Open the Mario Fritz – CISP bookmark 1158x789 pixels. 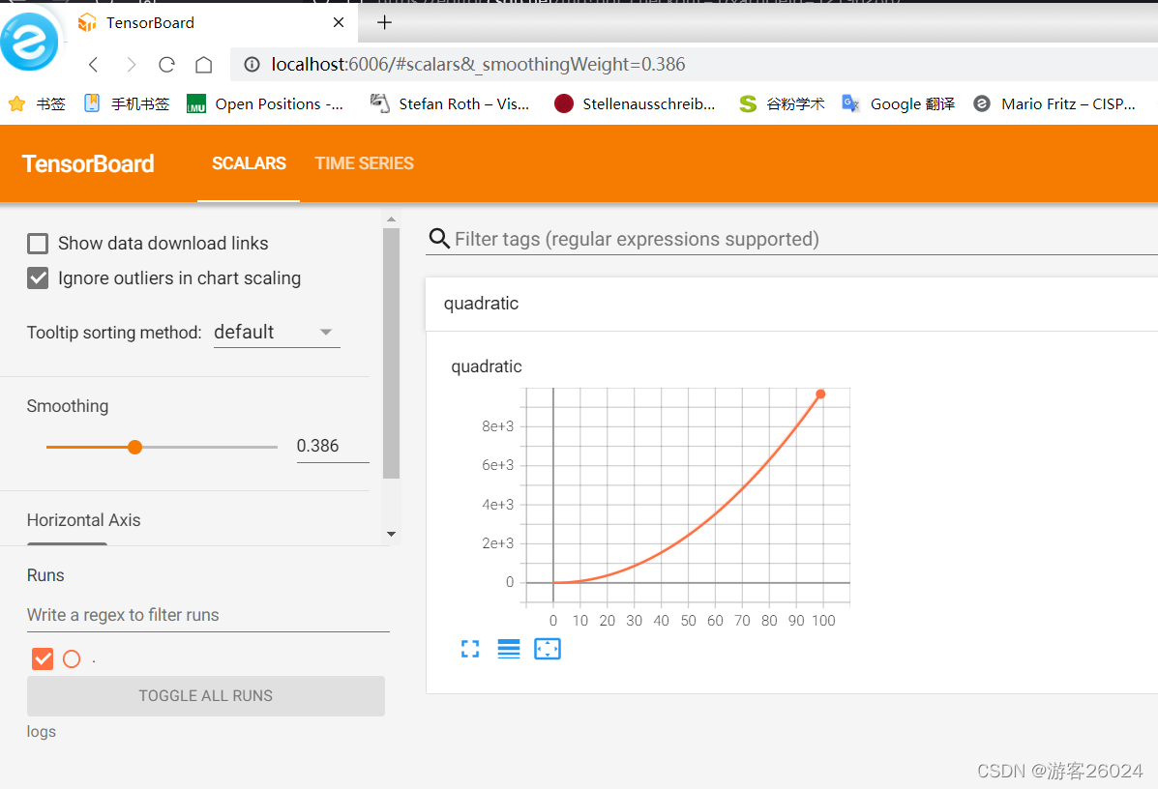(x=1054, y=104)
